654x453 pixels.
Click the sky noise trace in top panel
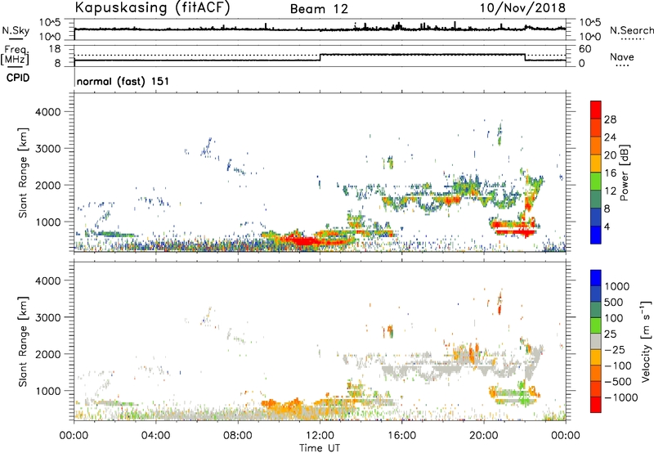pyautogui.click(x=320, y=29)
